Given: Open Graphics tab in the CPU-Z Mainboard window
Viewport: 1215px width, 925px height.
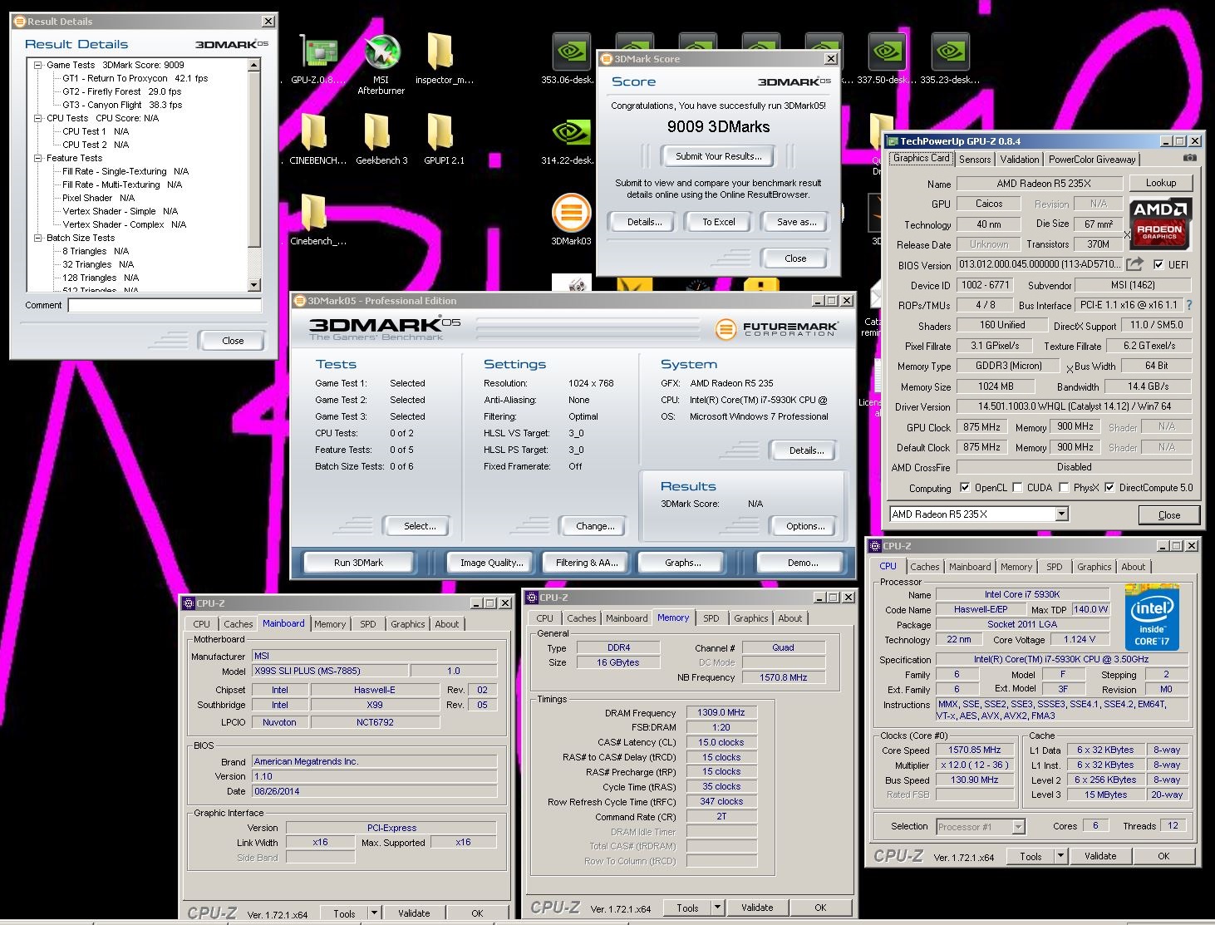Looking at the screenshot, I should click(407, 624).
